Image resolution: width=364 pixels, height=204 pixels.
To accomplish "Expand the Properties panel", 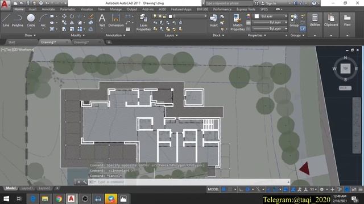I will [257, 35].
